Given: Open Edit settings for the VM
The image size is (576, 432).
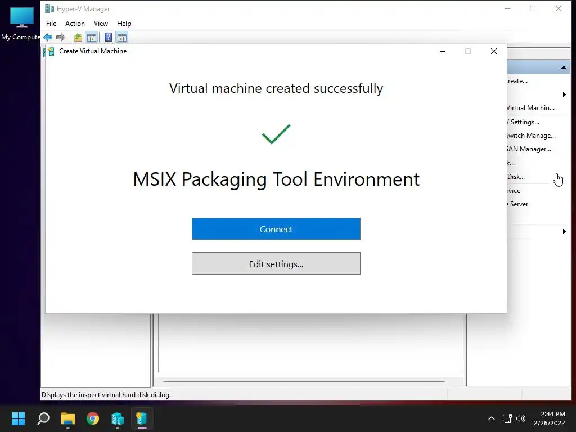Looking at the screenshot, I should coord(276,263).
